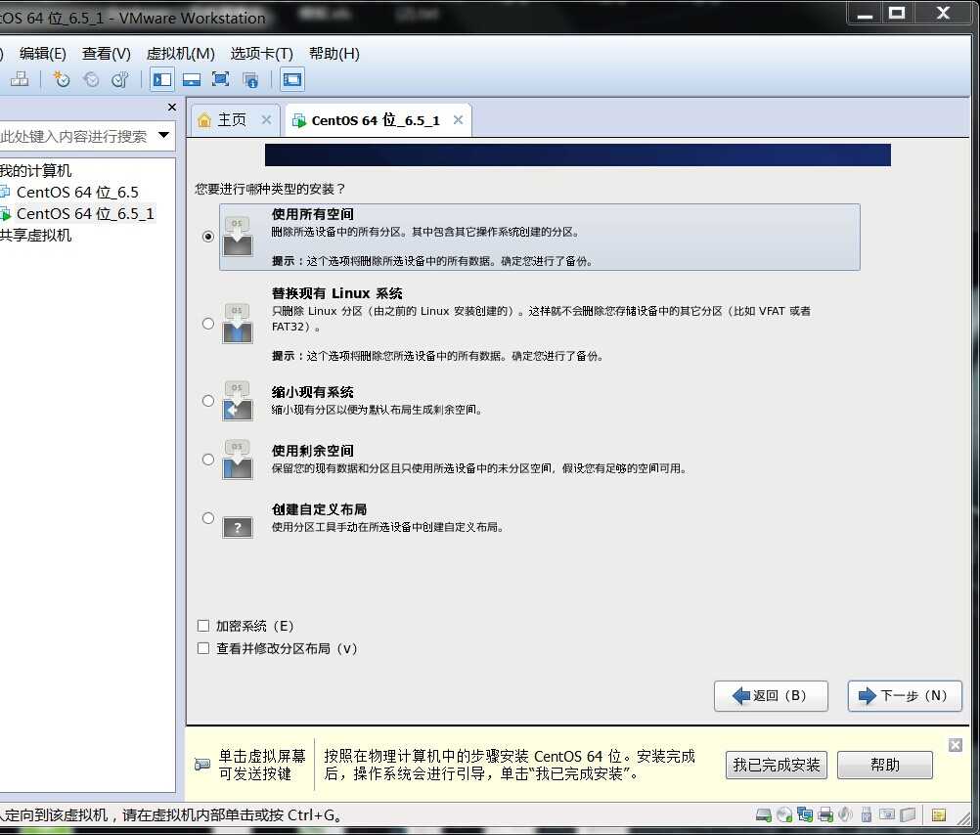
Task: Close the library sidebar panel
Action: pos(172,108)
